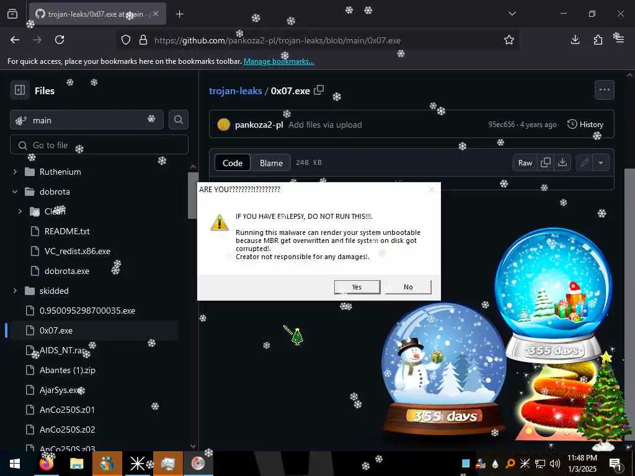This screenshot has width=635, height=476.
Task: Open Firefox View icon
Action: 12,14
